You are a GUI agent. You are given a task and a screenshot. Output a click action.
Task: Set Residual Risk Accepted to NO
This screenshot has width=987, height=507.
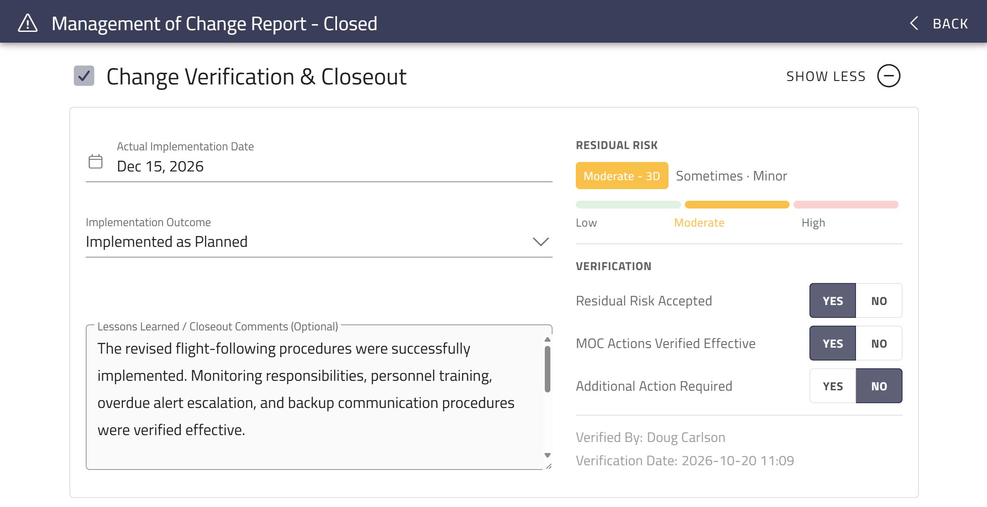[x=879, y=301]
